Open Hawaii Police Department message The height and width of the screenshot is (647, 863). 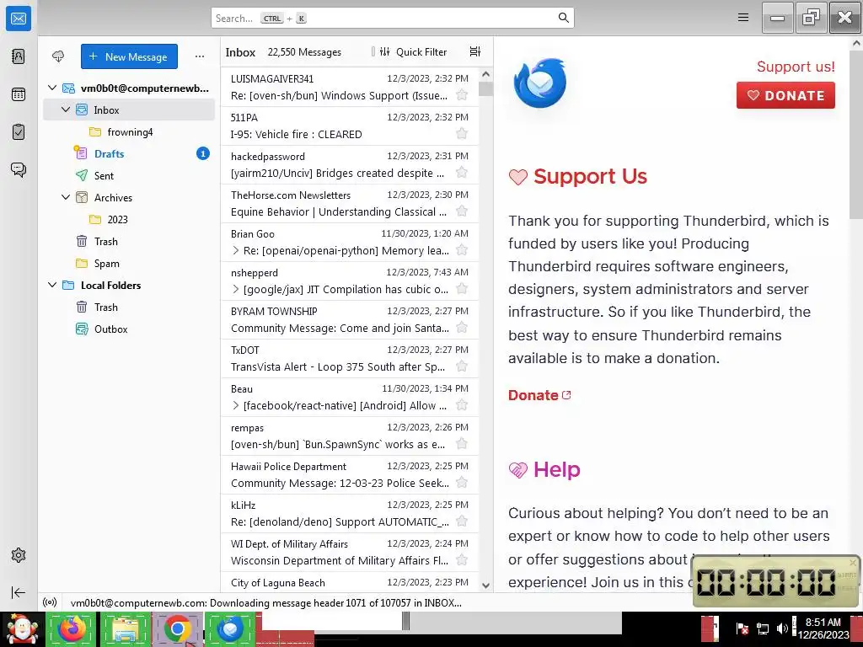(350, 475)
